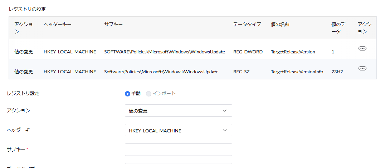Image resolution: width=385 pixels, height=168 pixels.
Task: Click the partly visible データタイプ field at the bottom
Action: [x=179, y=166]
